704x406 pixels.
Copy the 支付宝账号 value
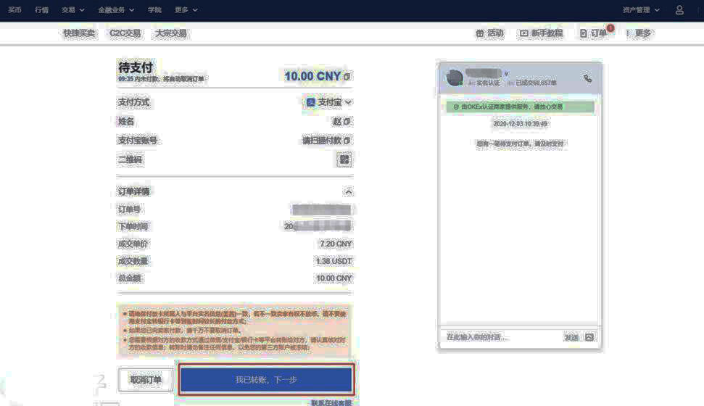pyautogui.click(x=347, y=141)
